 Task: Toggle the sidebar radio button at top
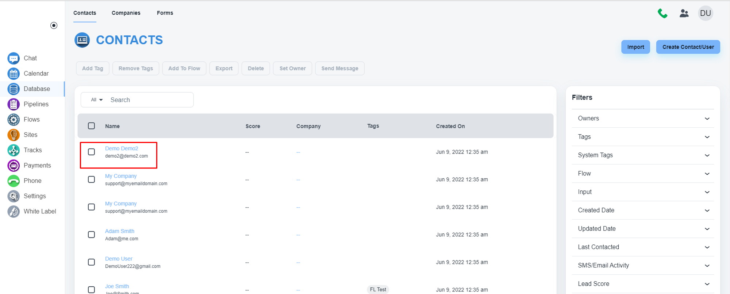(54, 26)
